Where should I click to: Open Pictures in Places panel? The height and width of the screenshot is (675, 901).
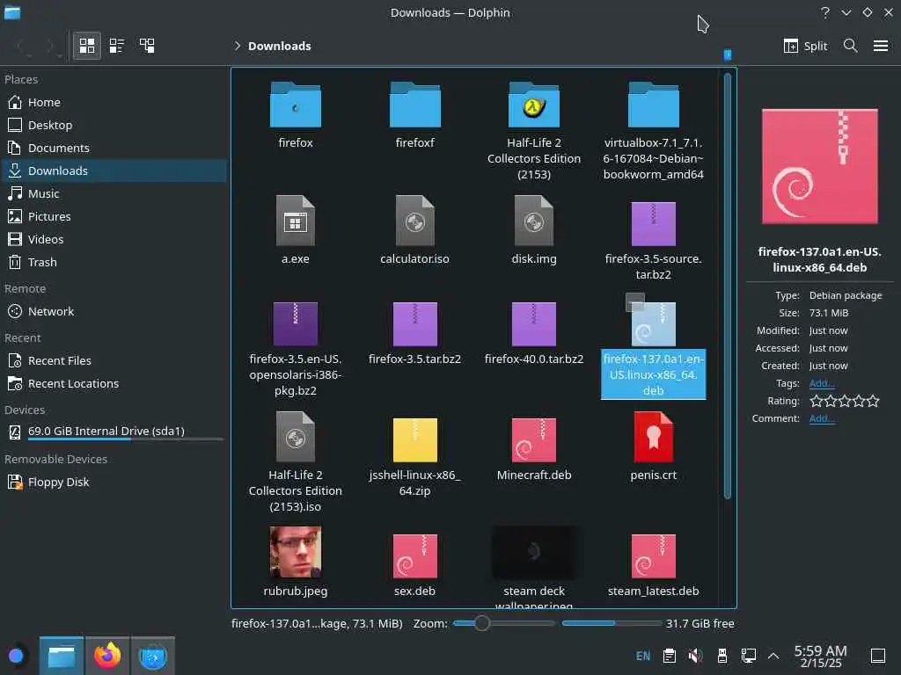point(114,216)
